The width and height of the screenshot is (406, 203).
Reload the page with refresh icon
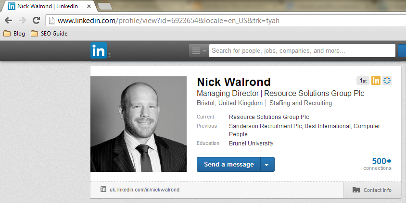click(x=36, y=20)
